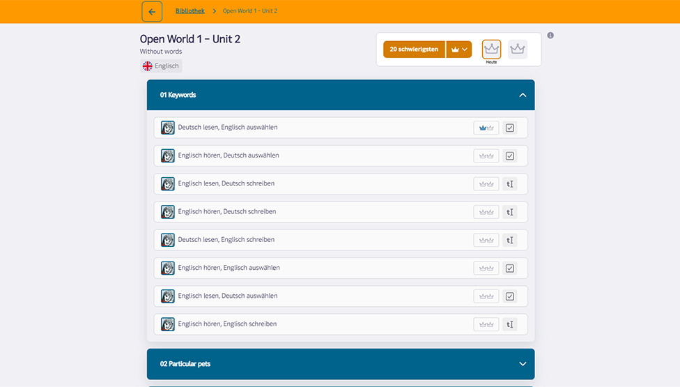Click the info icon near crowns

point(550,36)
